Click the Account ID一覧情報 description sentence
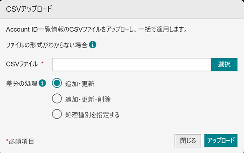 97,29
